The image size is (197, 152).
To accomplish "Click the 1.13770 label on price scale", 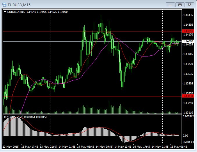I will (x=189, y=64).
